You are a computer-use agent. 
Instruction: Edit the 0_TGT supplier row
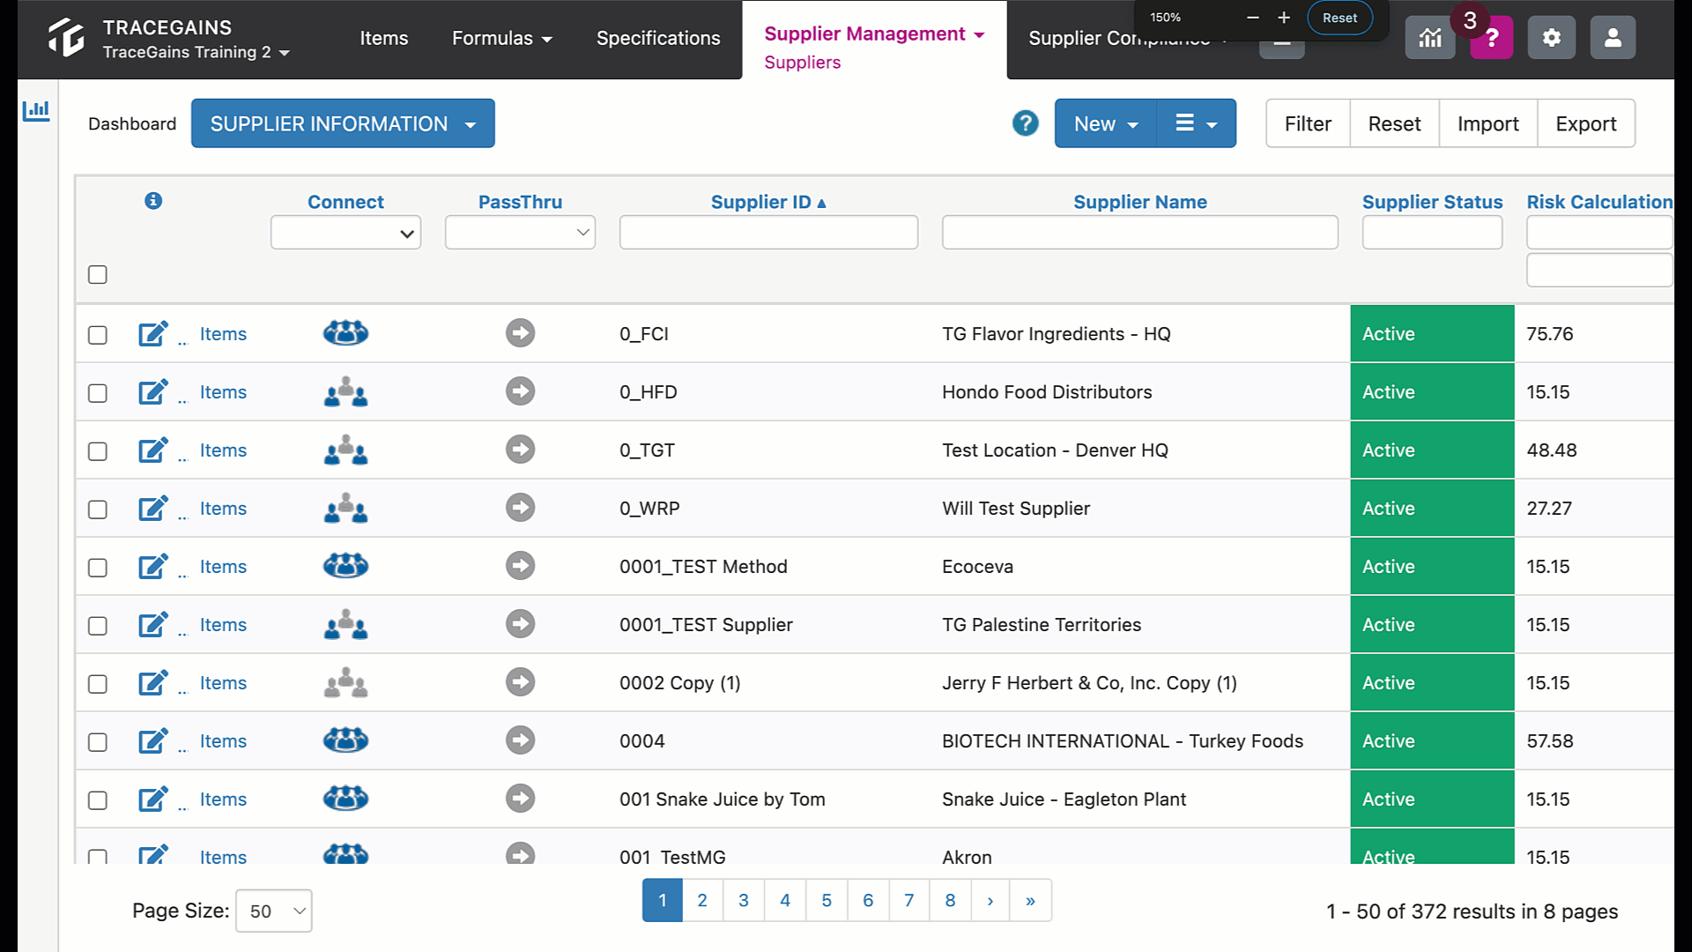point(153,450)
